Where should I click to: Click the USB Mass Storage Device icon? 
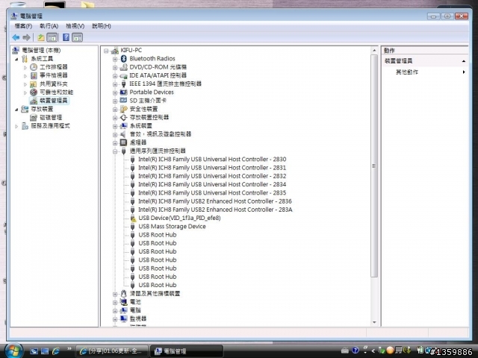coord(133,227)
